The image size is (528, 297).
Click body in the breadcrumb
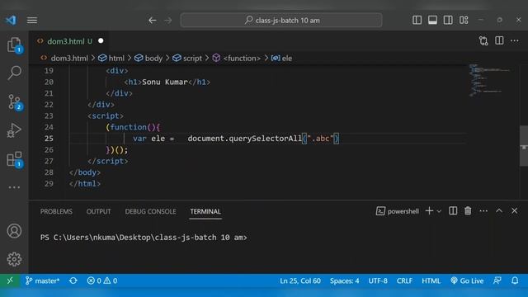point(153,59)
